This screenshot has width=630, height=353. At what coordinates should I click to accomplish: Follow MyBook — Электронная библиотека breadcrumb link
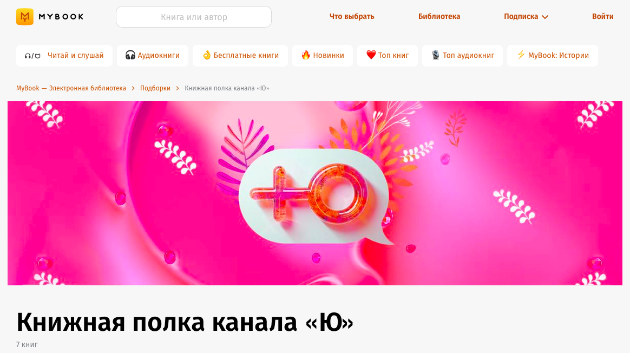(x=71, y=88)
